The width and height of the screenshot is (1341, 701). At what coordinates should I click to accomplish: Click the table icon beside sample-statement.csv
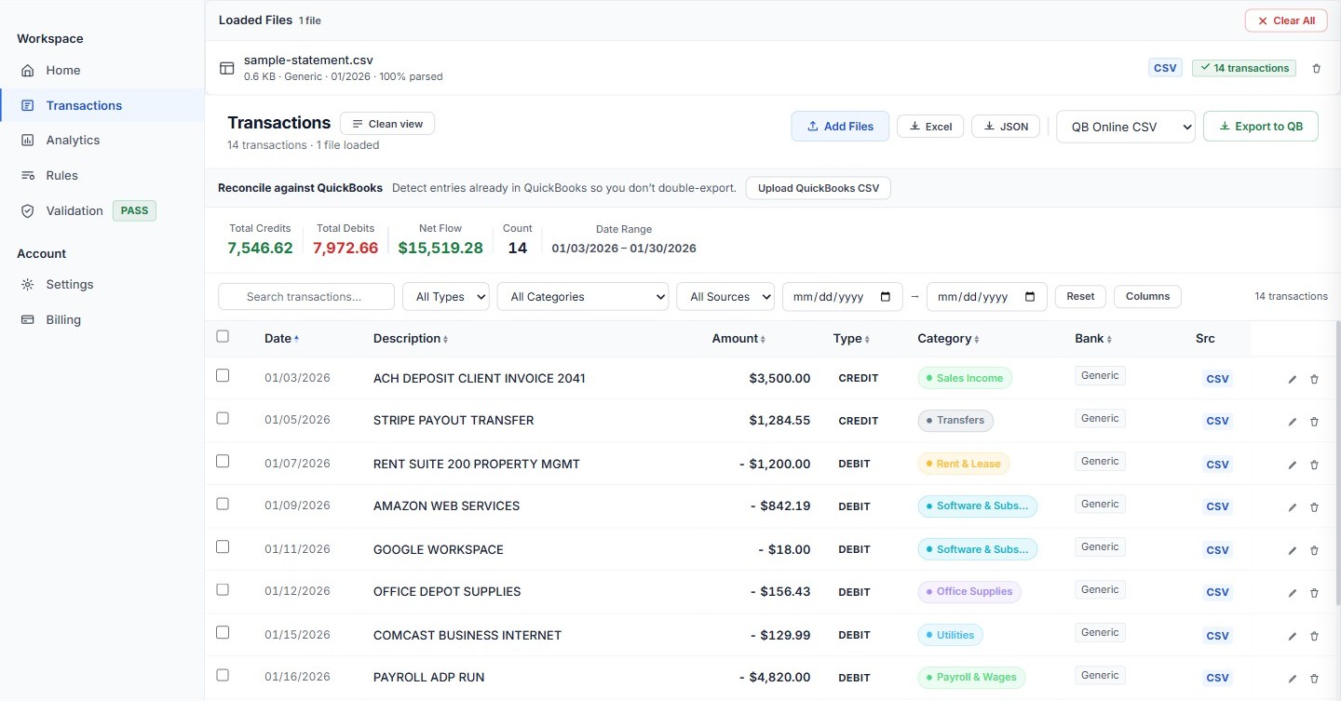[226, 68]
